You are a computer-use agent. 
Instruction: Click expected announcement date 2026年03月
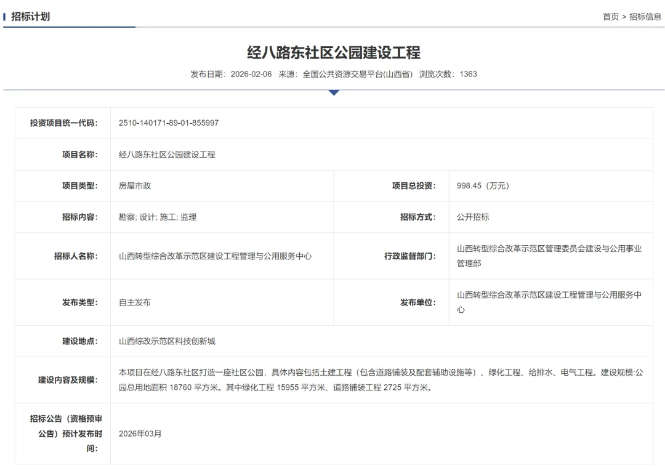pyautogui.click(x=140, y=434)
